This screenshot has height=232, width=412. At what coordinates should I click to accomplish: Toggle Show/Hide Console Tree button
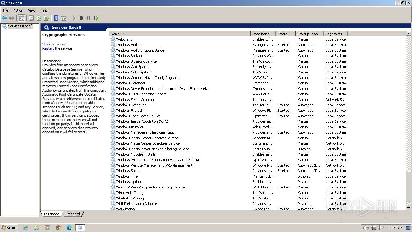tap(22, 18)
